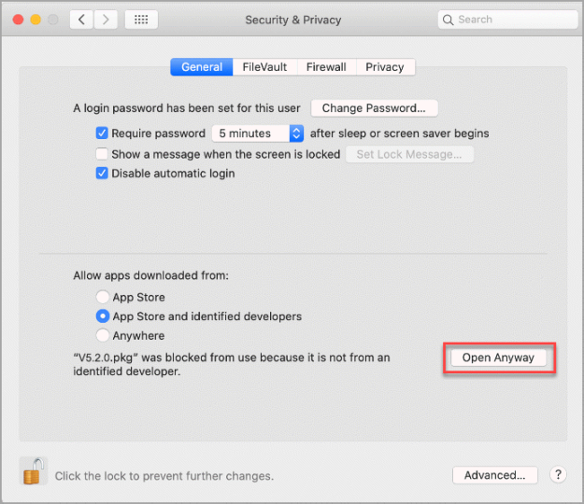Switch to the Privacy tab
Image resolution: width=584 pixels, height=504 pixels.
pos(385,67)
